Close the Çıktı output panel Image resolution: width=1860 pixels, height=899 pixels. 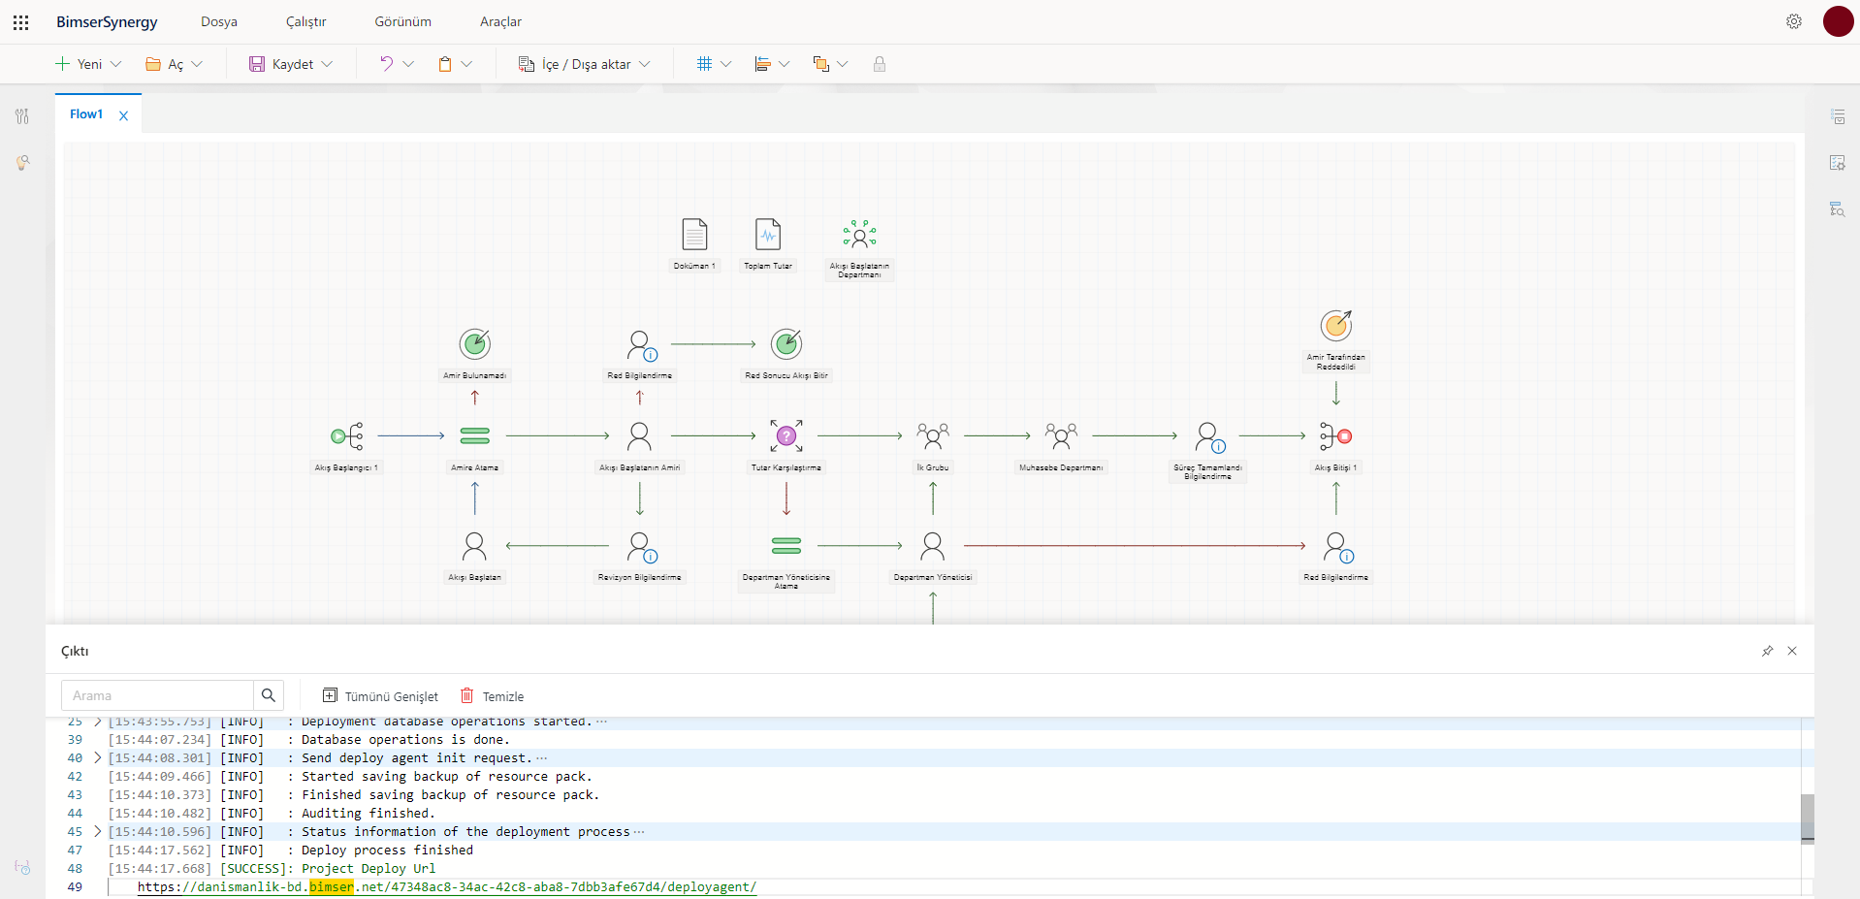point(1792,651)
